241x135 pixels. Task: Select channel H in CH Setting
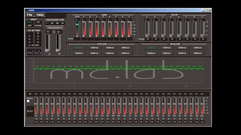pyautogui.click(x=29, y=42)
